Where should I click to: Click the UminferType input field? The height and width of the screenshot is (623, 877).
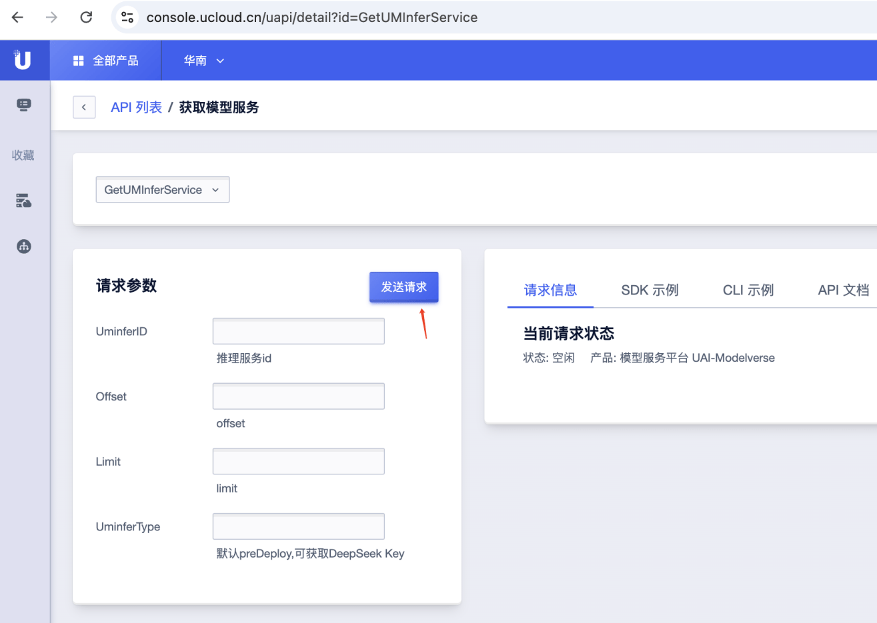298,526
